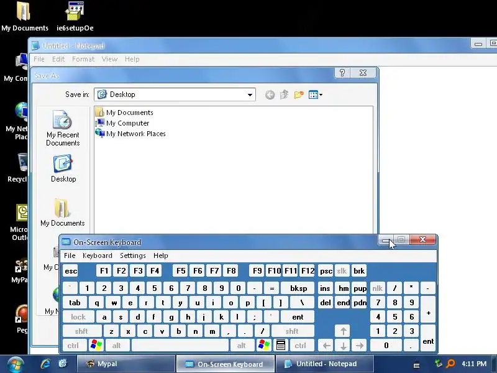The image size is (497, 373).
Task: Click the hm home key
Action: (x=343, y=288)
